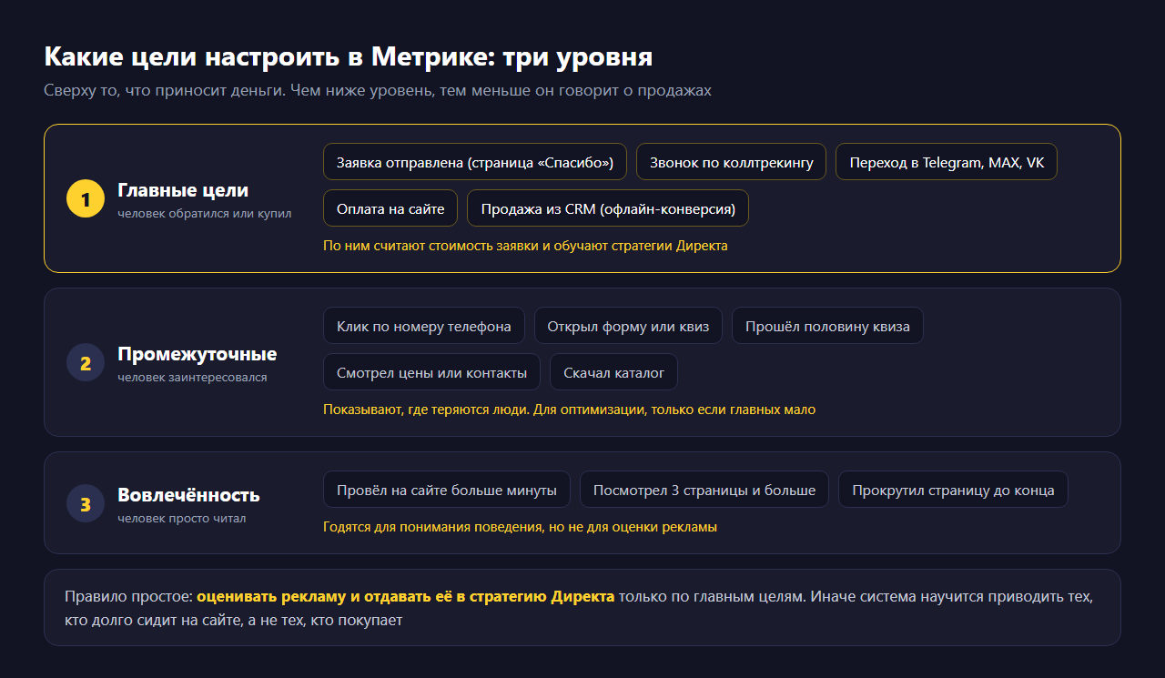Screen dimensions: 1165x678
Task: Select the «Звонок по коллтрекингу» chip
Action: pyautogui.click(x=732, y=162)
